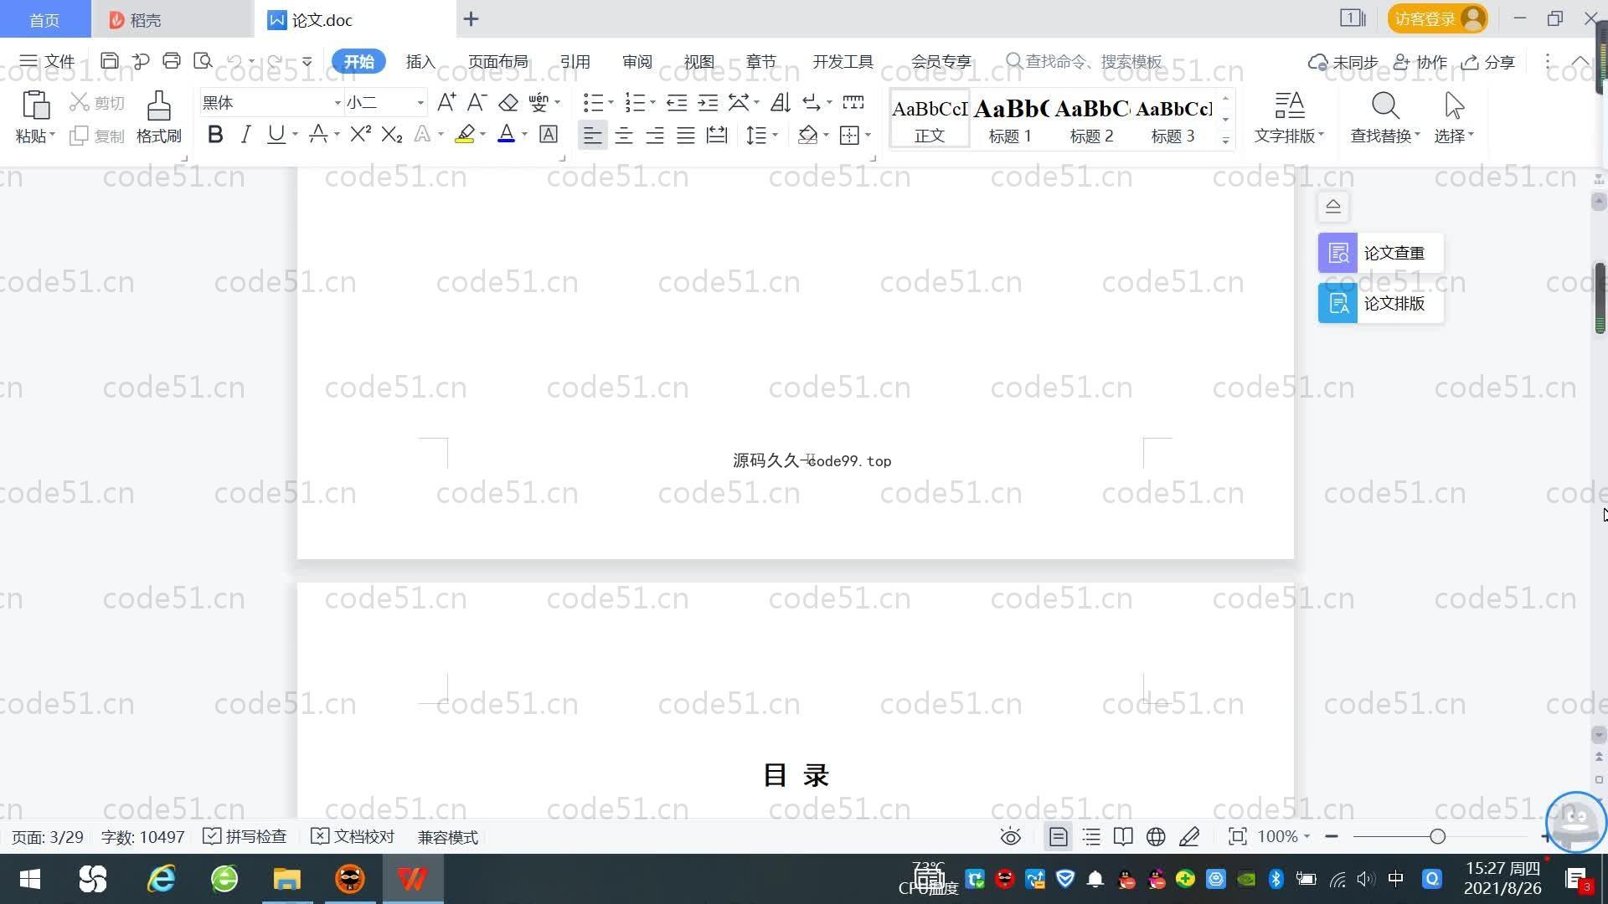Switch to Outline view
The height and width of the screenshot is (904, 1608).
click(x=1091, y=836)
